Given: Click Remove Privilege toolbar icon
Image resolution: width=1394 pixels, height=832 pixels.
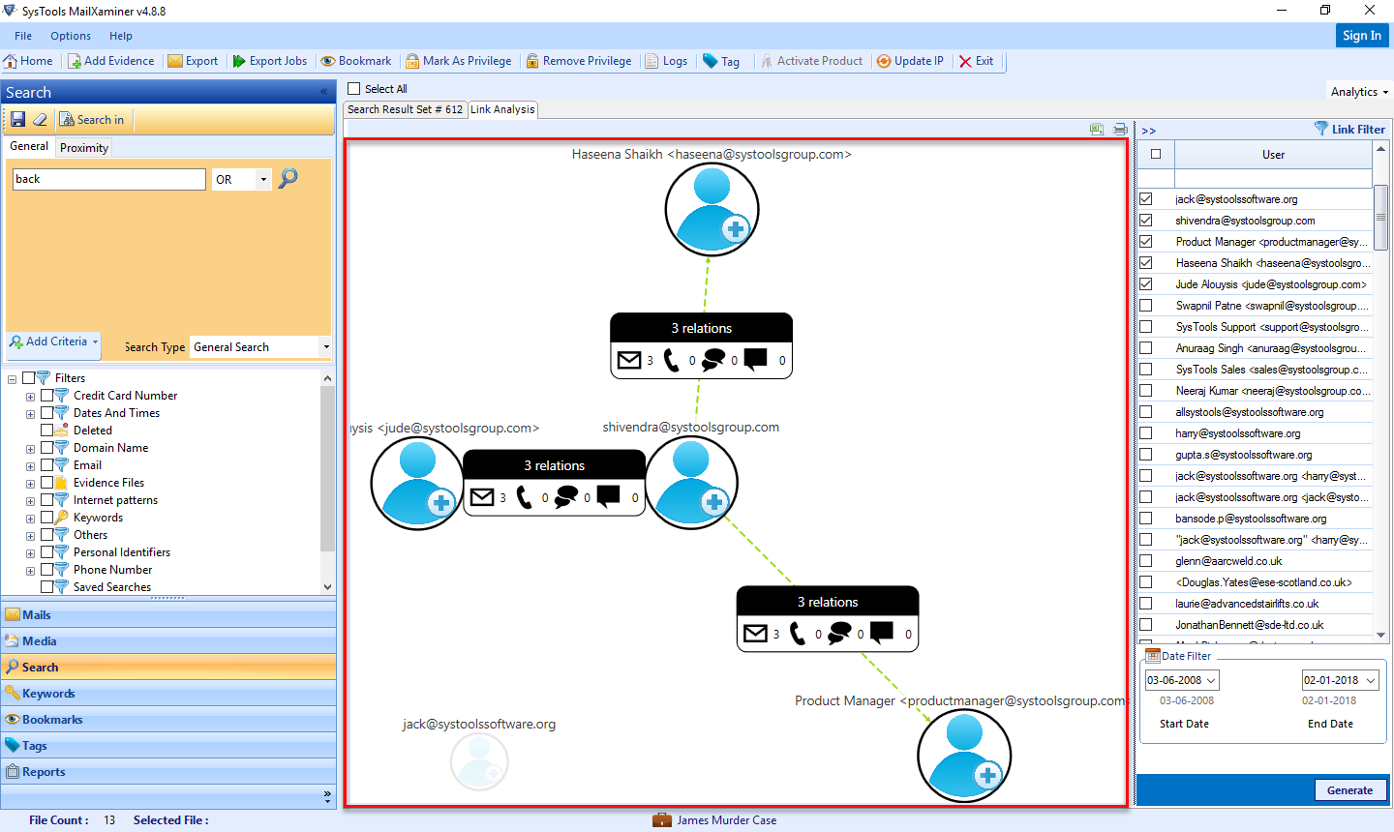Looking at the screenshot, I should [x=532, y=61].
